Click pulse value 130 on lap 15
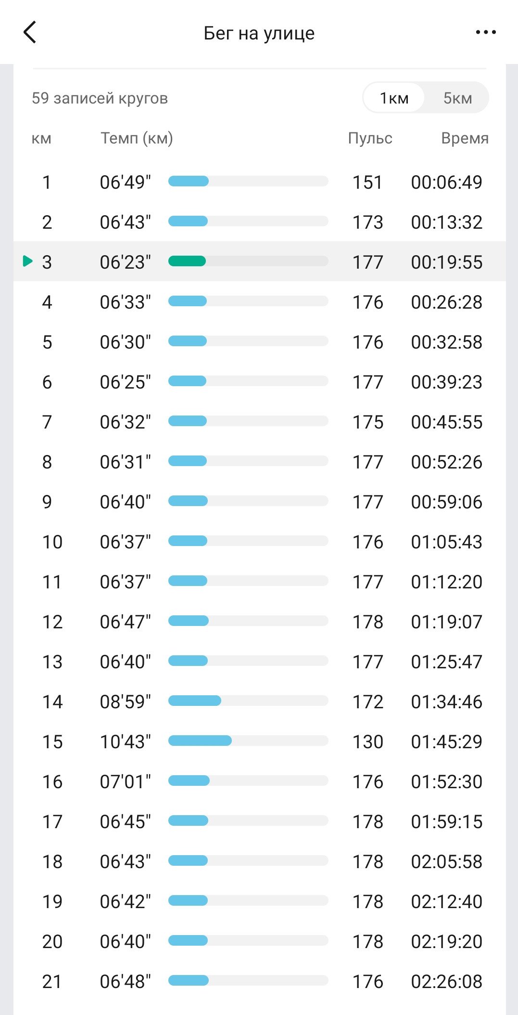The width and height of the screenshot is (518, 1015). (x=368, y=742)
